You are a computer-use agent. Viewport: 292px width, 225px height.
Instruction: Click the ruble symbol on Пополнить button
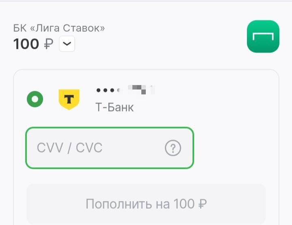tap(202, 204)
